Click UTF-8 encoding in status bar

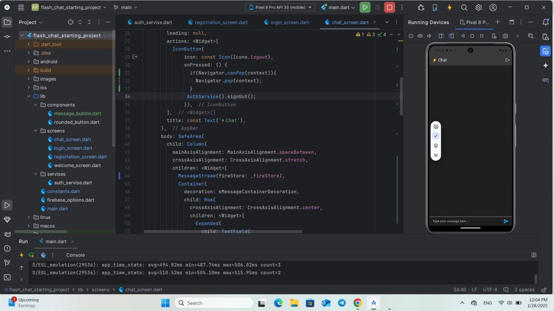point(490,290)
